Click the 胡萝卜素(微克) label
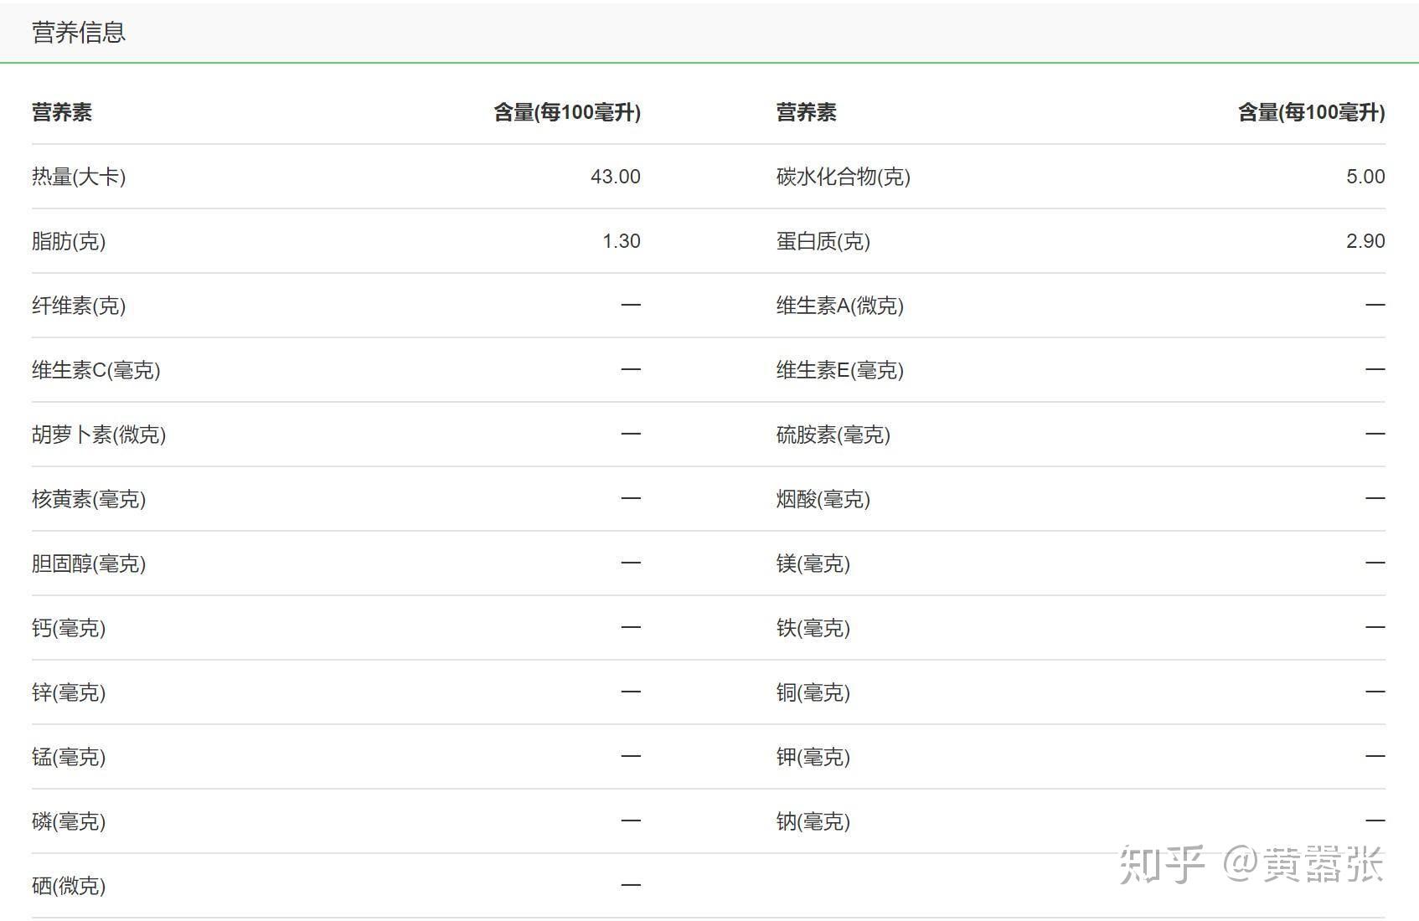 [x=99, y=435]
